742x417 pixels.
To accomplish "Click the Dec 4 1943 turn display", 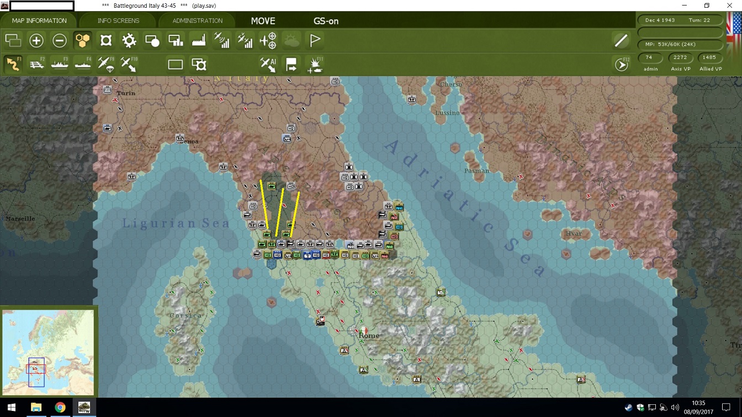I will coord(681,20).
